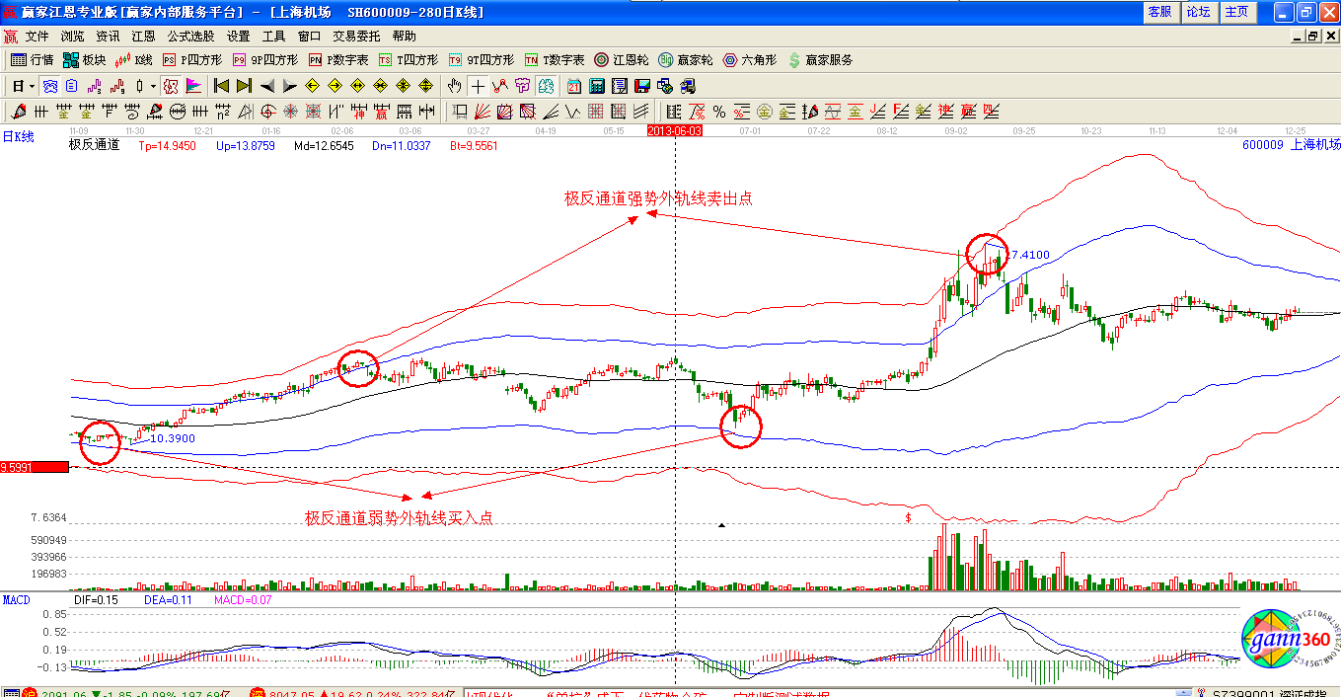The height and width of the screenshot is (697, 1341).
Task: Jump to first record with skip-back icon
Action: (x=221, y=86)
